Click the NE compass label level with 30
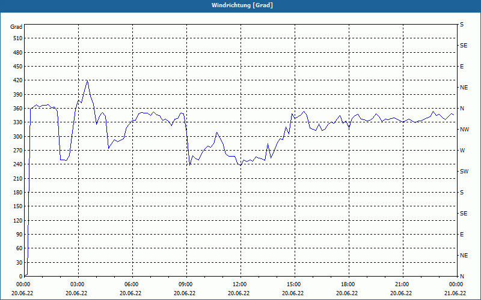The width and height of the screenshot is (481, 300). pos(464,256)
